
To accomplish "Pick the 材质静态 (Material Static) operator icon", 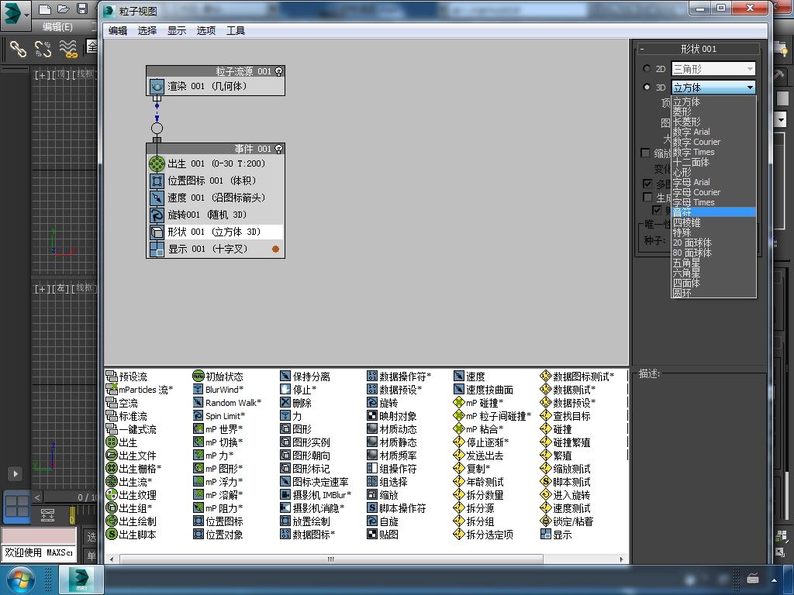I will click(x=373, y=442).
